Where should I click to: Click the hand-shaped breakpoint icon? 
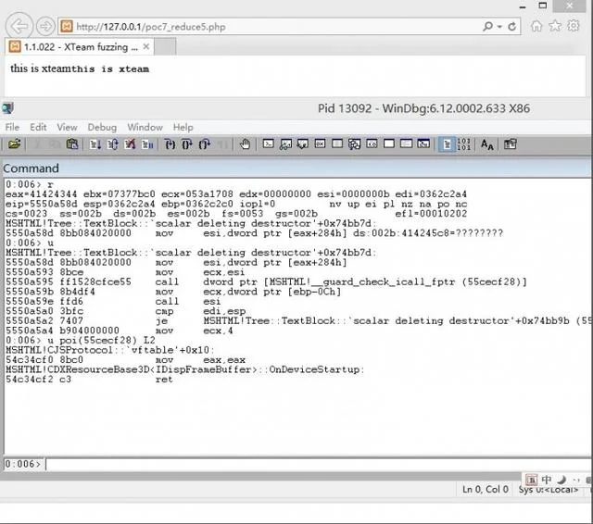pyautogui.click(x=245, y=143)
